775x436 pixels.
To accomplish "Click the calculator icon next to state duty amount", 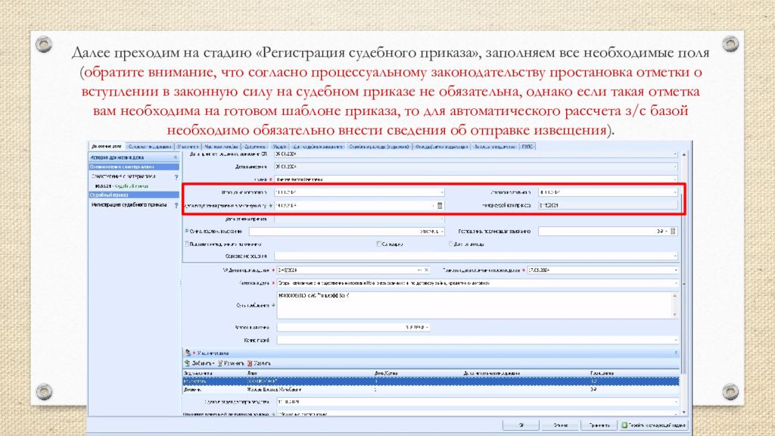I will tap(673, 232).
